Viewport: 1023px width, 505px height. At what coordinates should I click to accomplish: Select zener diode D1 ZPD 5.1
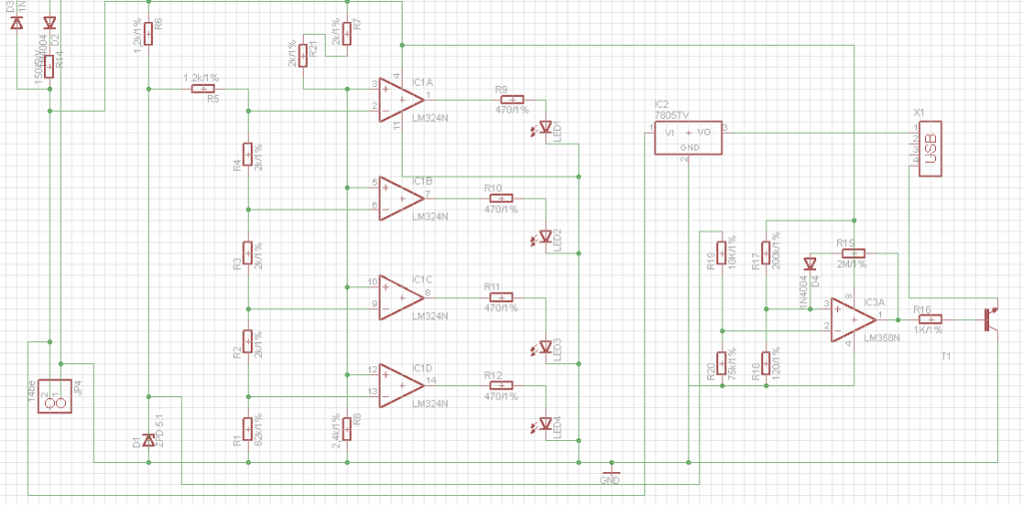click(x=149, y=441)
